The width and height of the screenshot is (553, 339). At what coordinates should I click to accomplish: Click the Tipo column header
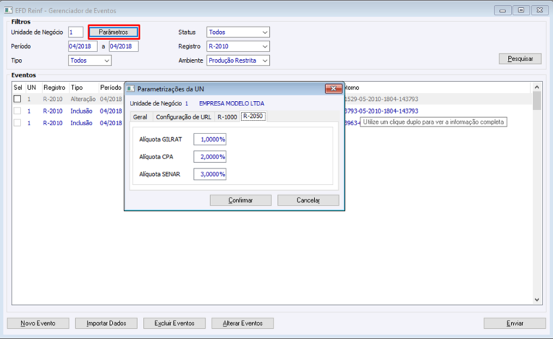pyautogui.click(x=77, y=88)
